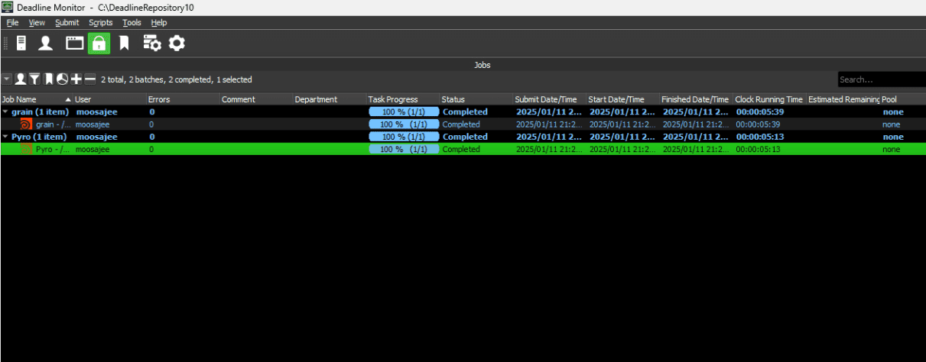Select the 'grain - /...' job row
The width and height of the screenshot is (926, 362).
click(x=463, y=124)
